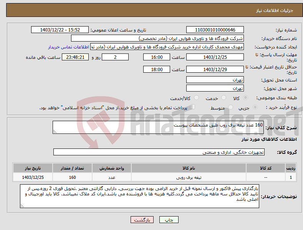This screenshot has height=230, width=303.
Task: Click the label گروه کالا
Action: 287,152
